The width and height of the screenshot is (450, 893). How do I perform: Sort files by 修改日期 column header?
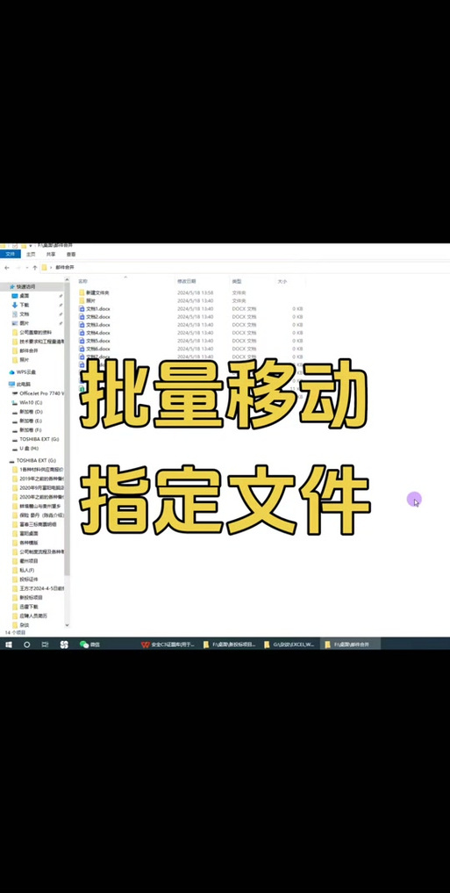[x=187, y=281]
